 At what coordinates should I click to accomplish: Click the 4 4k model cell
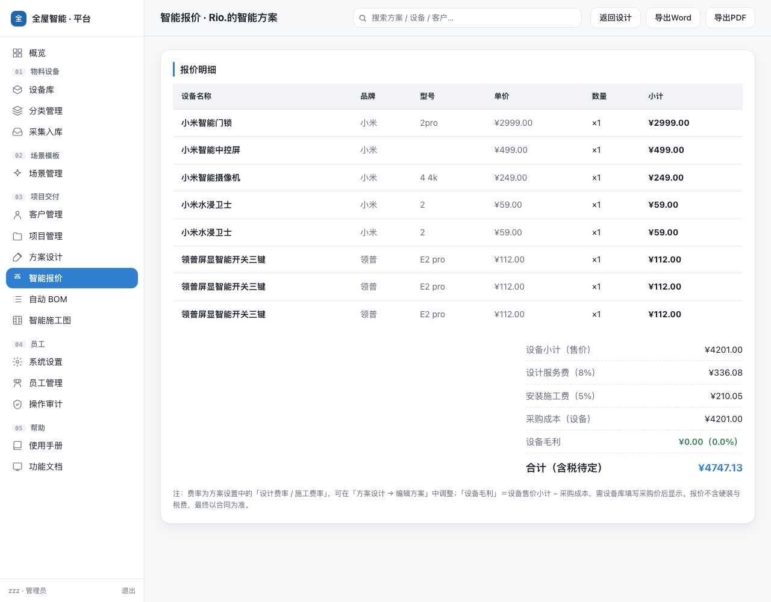click(429, 178)
